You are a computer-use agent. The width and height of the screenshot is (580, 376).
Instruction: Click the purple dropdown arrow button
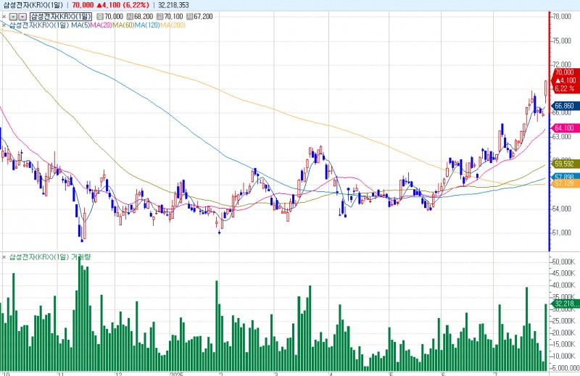point(22,16)
